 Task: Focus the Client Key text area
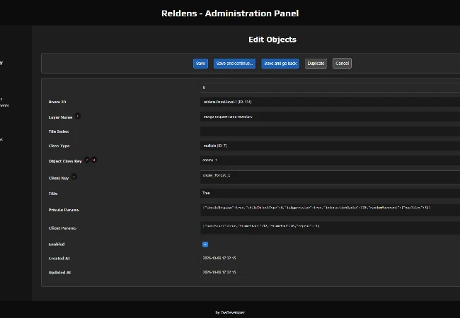(330, 177)
